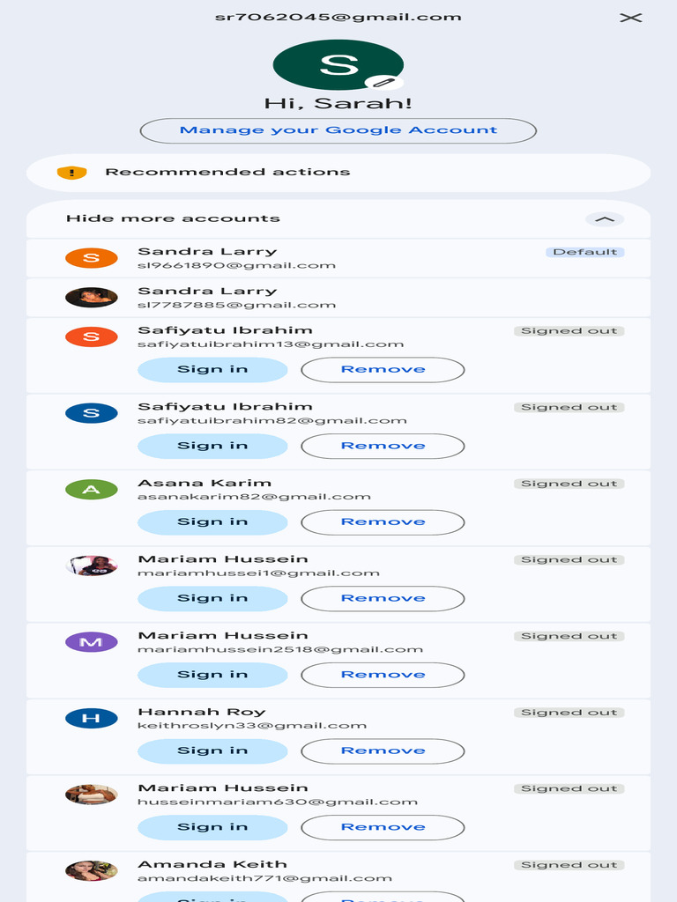Viewport: 677px width, 902px height.
Task: Click the blue S avatar for safiyatuibrahim82
Action: pyautogui.click(x=92, y=413)
